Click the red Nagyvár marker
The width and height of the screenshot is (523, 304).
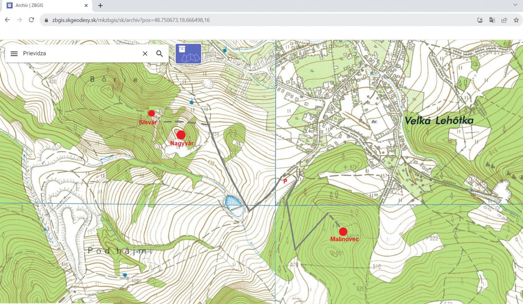coord(181,135)
